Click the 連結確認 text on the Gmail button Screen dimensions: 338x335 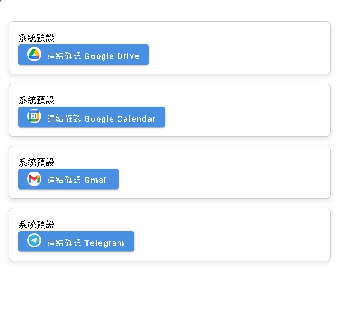pos(64,180)
